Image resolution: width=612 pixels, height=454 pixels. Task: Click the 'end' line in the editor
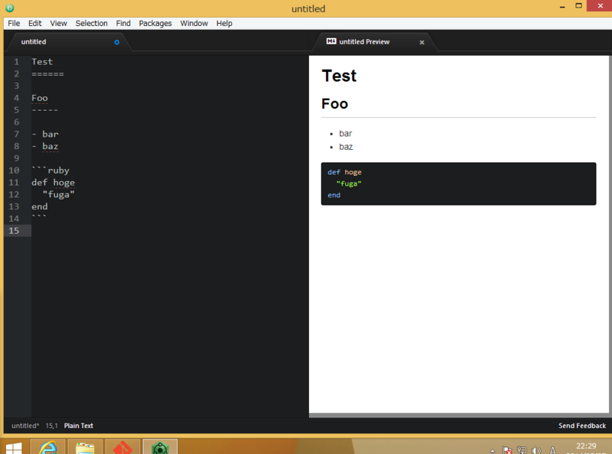[x=40, y=206]
